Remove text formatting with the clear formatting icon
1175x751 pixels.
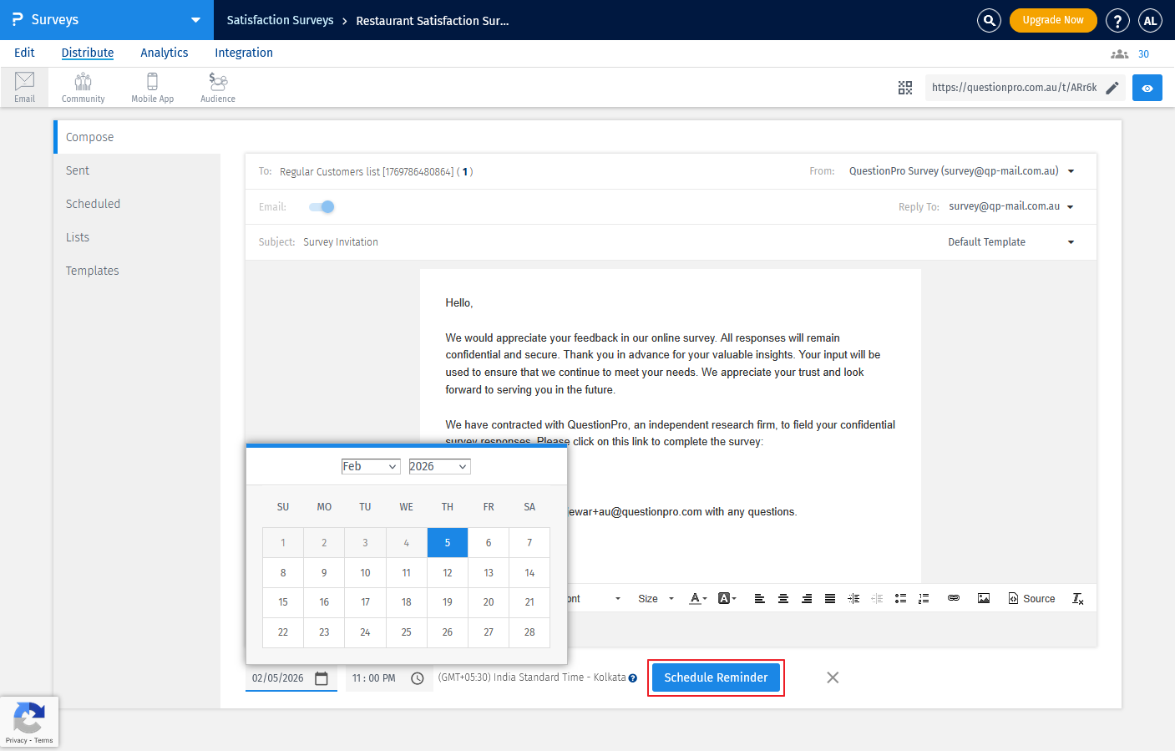click(1076, 598)
